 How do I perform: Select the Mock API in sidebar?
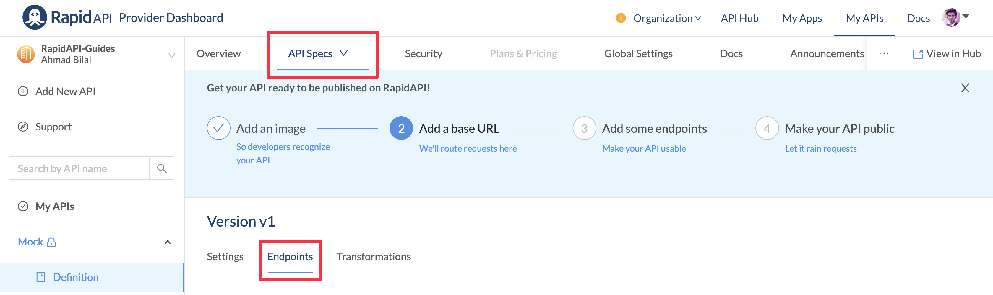(x=30, y=242)
